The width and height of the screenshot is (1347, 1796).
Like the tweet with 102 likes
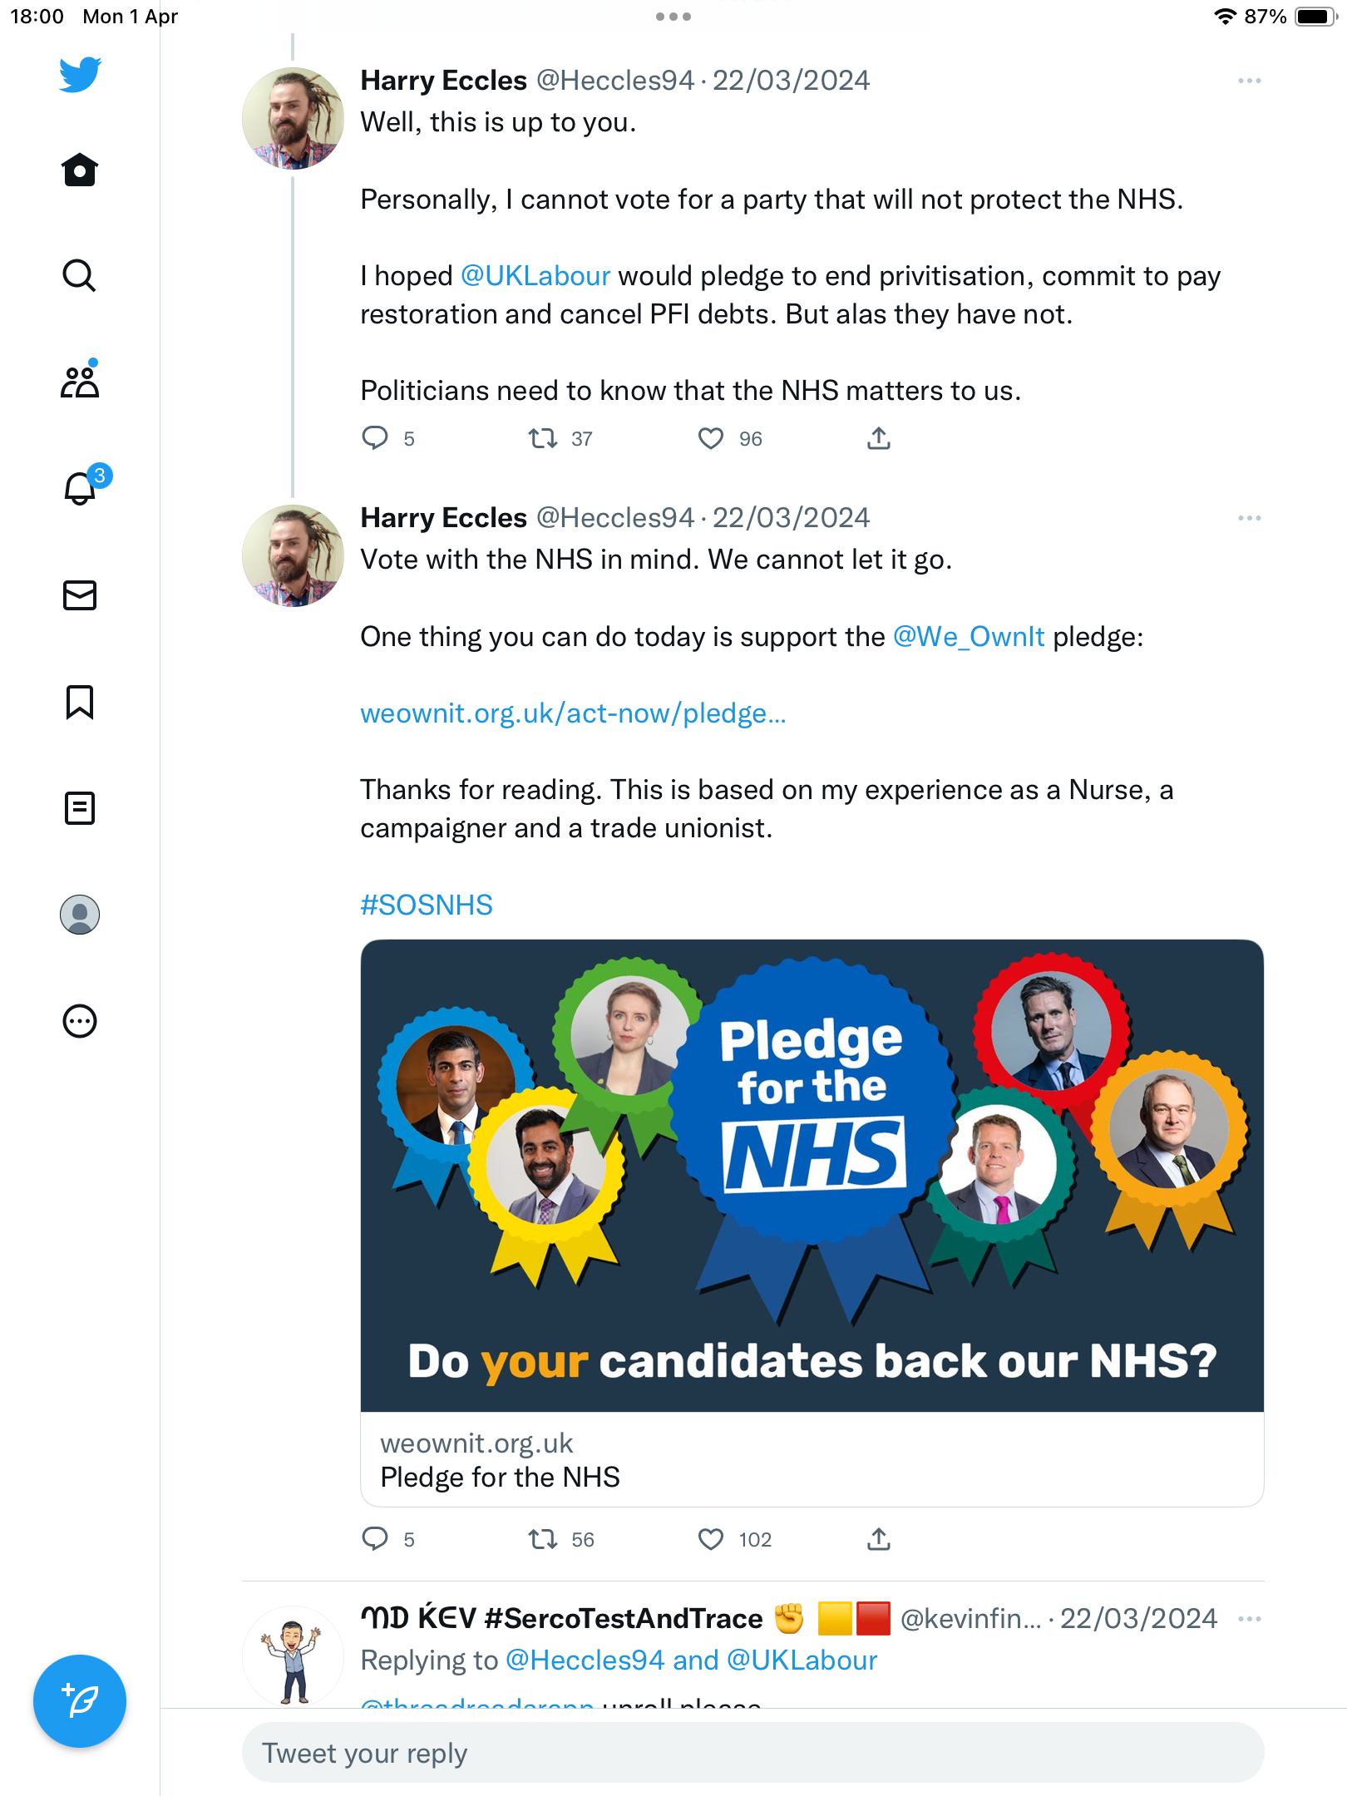tap(711, 1539)
